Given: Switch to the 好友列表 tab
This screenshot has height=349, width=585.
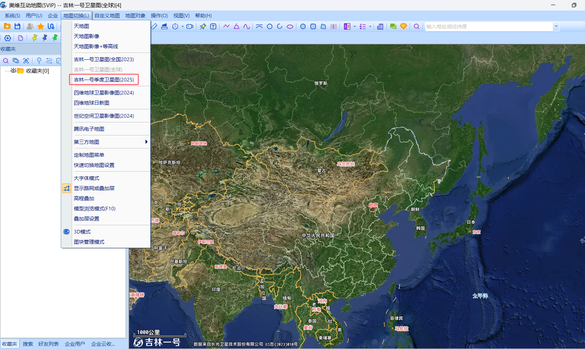Looking at the screenshot, I should click(x=49, y=344).
